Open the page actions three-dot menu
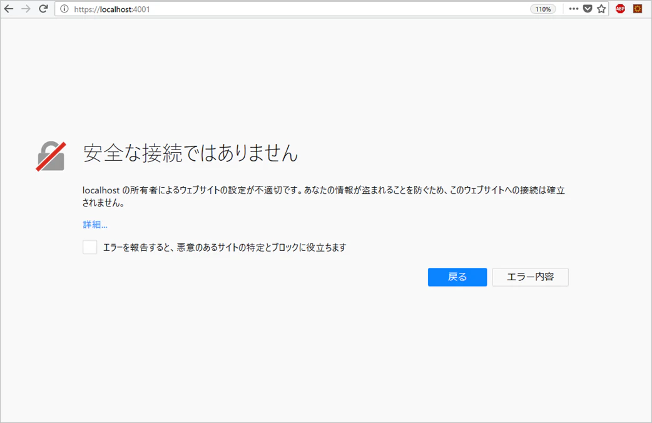 (573, 9)
